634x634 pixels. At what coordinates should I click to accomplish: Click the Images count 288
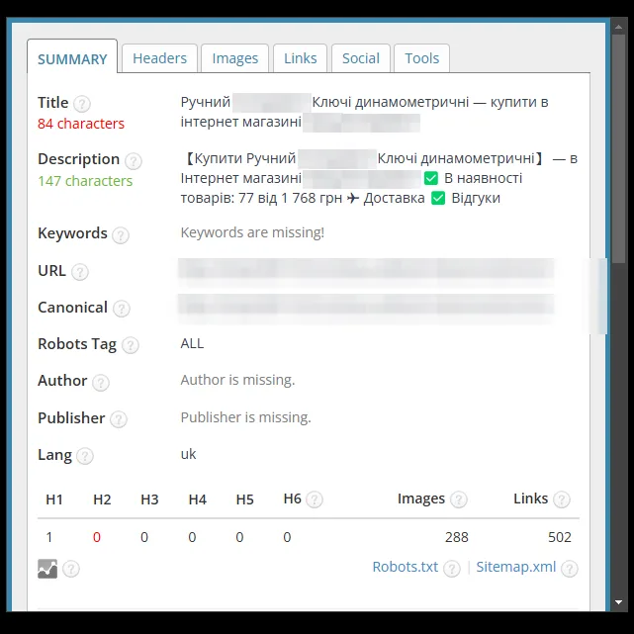[457, 537]
